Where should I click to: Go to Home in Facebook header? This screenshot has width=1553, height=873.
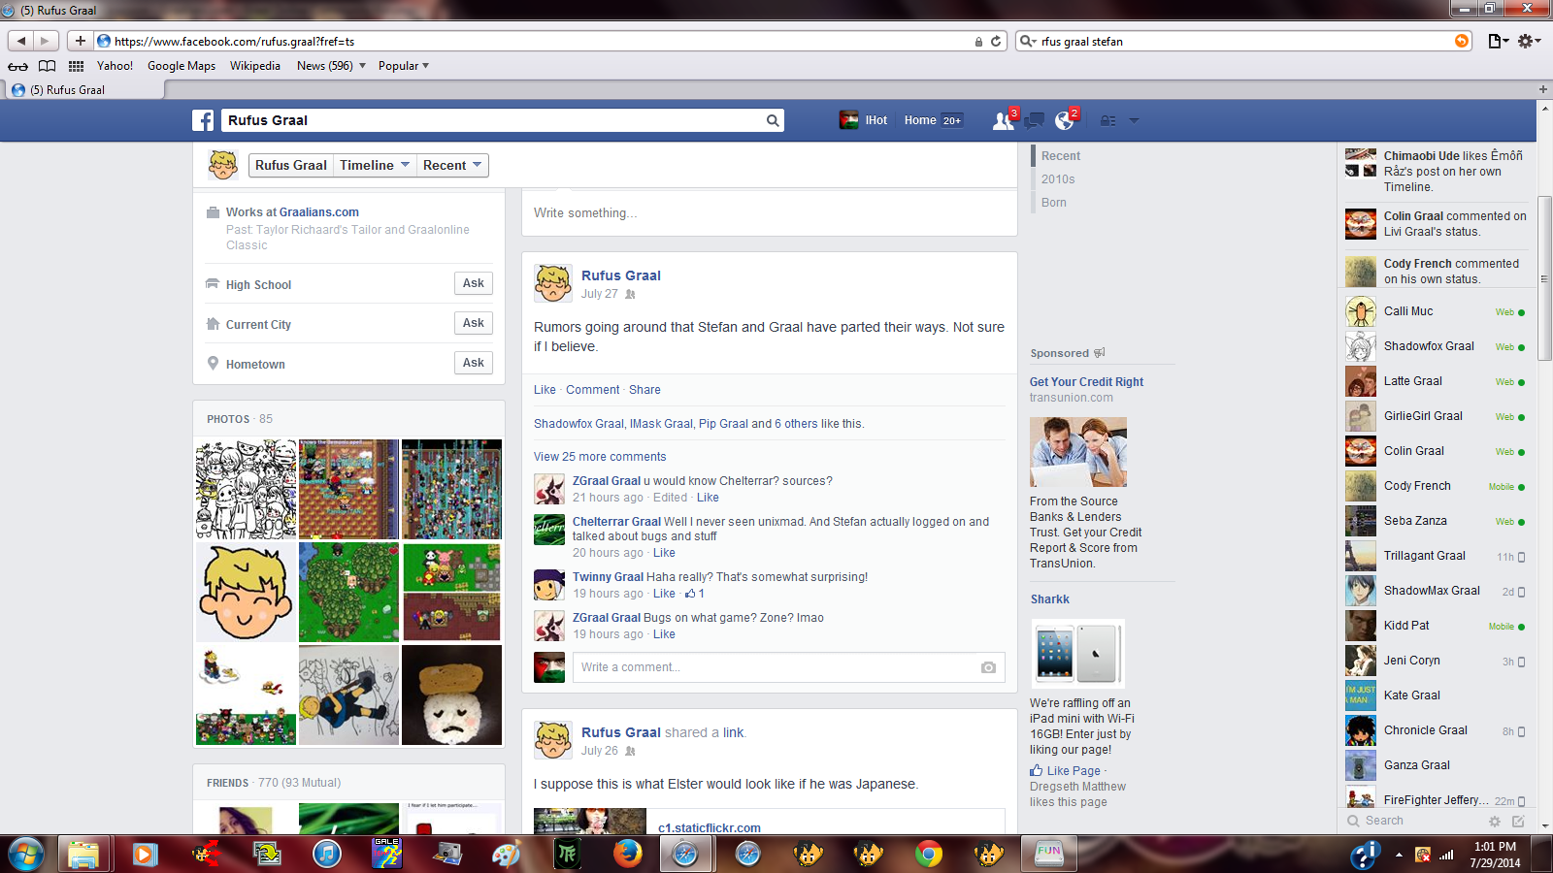[x=919, y=120]
